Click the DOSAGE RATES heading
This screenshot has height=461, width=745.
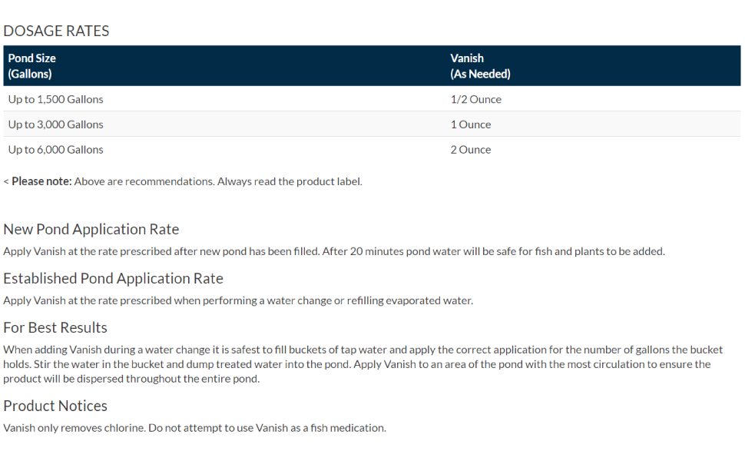click(56, 32)
